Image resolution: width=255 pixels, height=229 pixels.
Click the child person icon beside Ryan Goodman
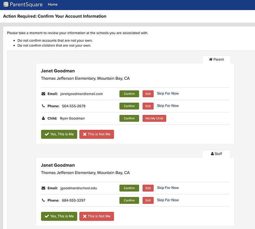pyautogui.click(x=44, y=118)
